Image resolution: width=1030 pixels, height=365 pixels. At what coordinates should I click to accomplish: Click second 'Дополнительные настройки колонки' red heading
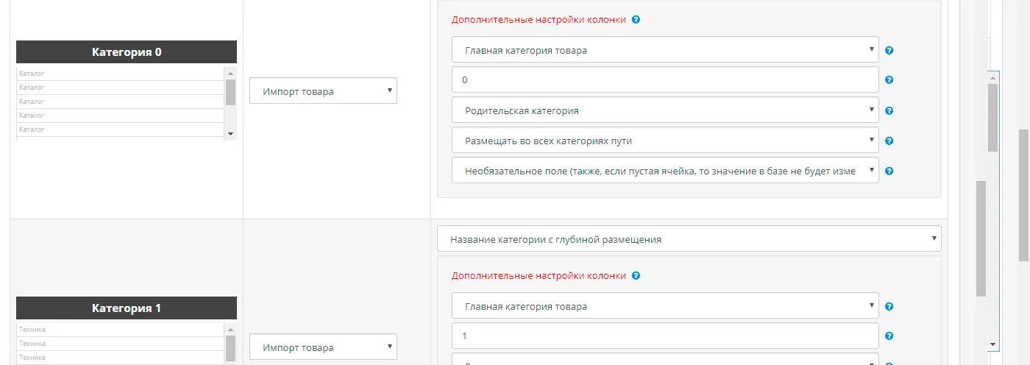pyautogui.click(x=539, y=276)
